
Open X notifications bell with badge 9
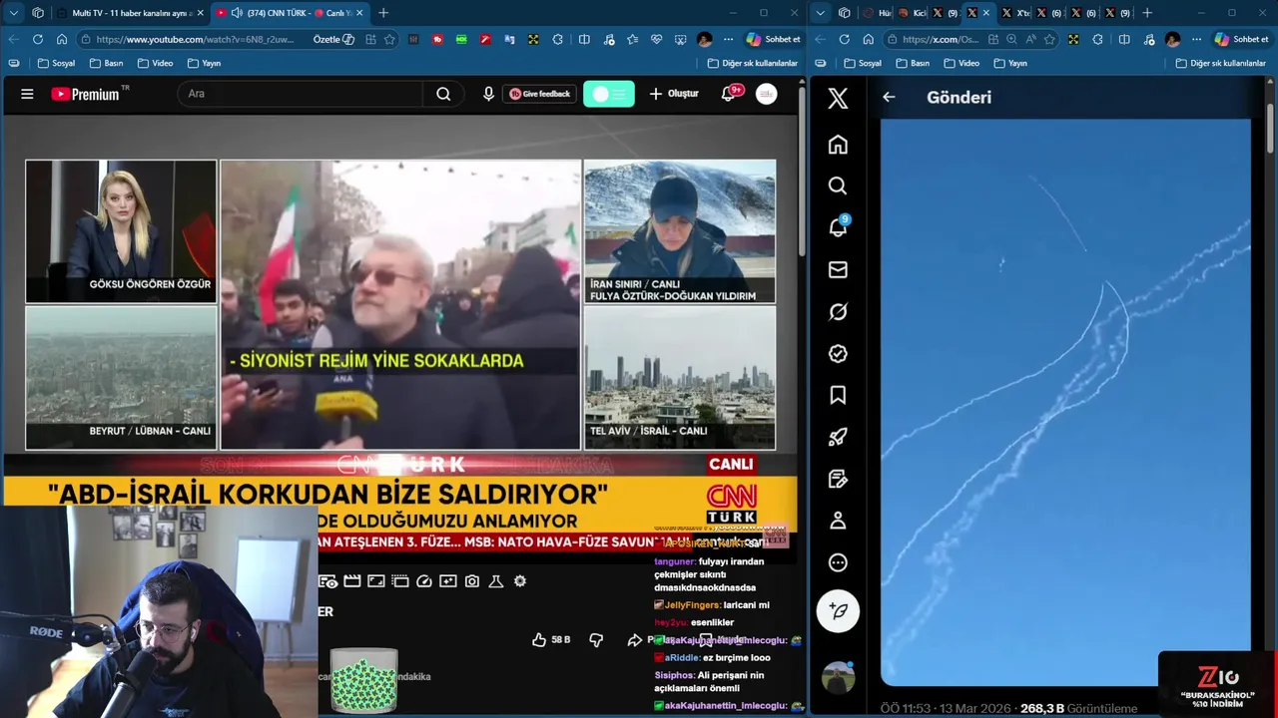click(839, 226)
